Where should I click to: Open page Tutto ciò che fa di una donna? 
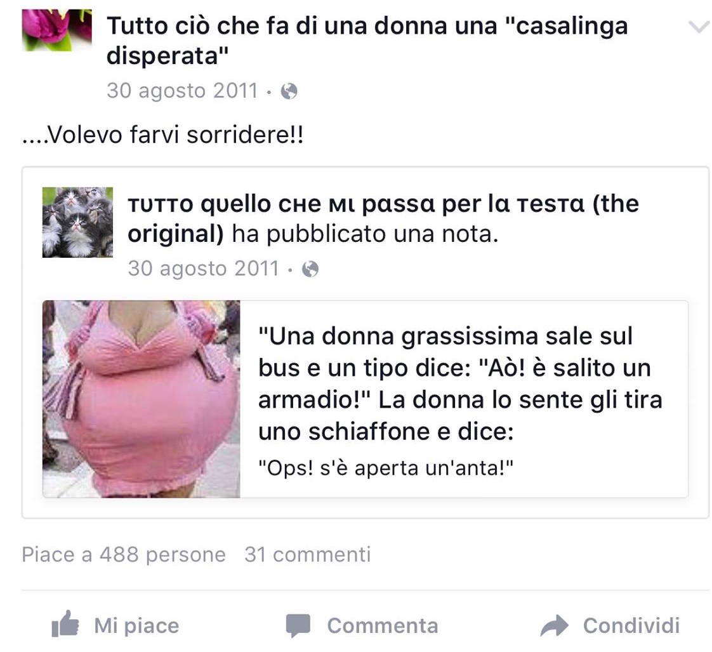point(367,41)
